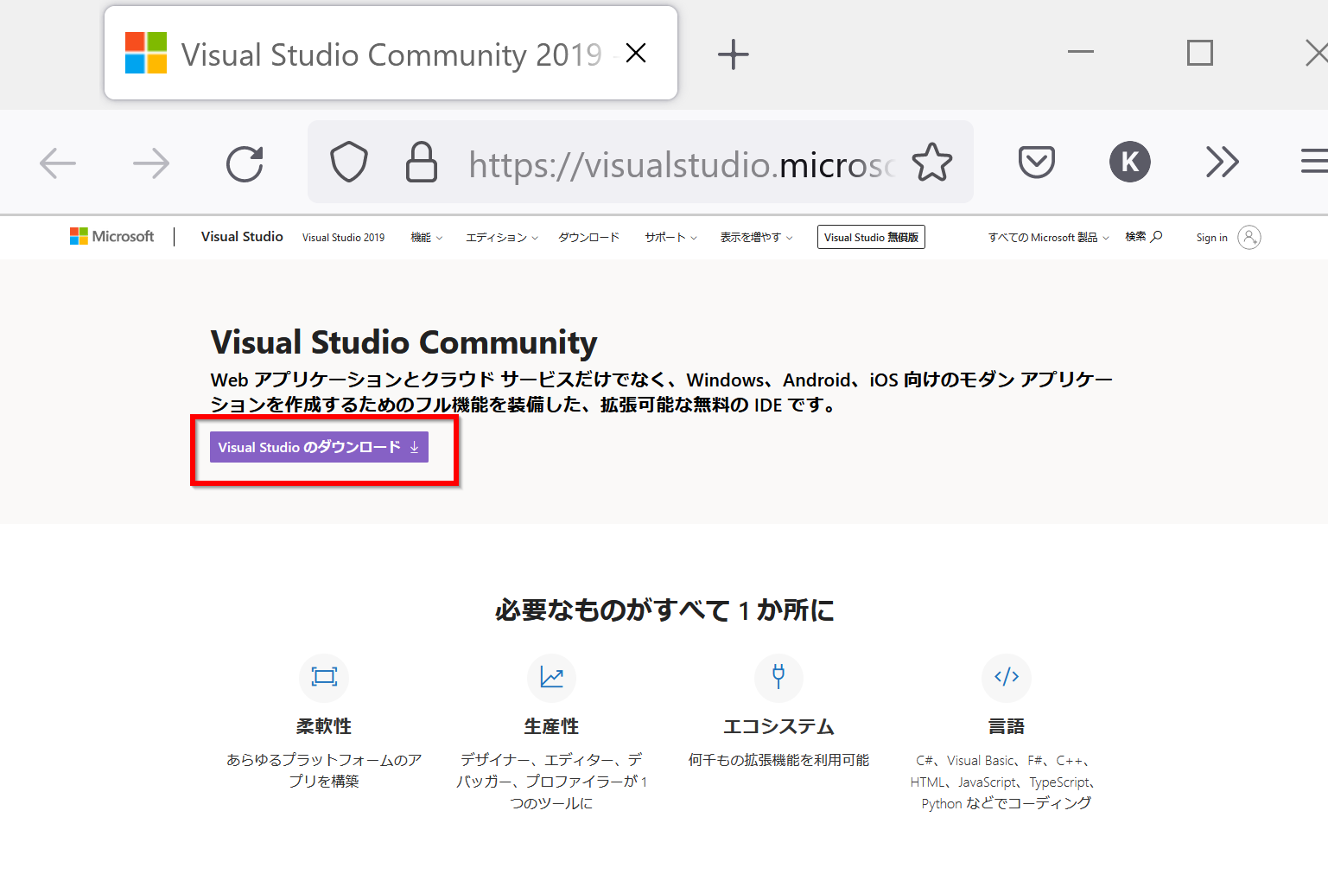
Task: Click the 生産性 productivity chart icon
Action: click(551, 677)
